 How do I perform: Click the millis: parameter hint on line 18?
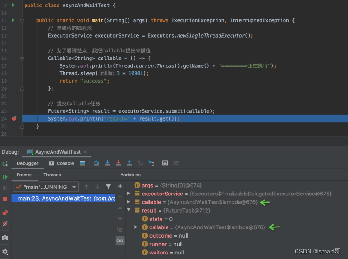107,73
